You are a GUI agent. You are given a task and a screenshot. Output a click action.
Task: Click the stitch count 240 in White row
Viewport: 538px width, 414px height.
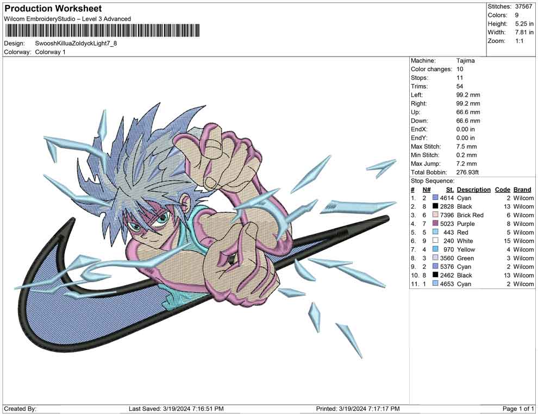(x=449, y=241)
